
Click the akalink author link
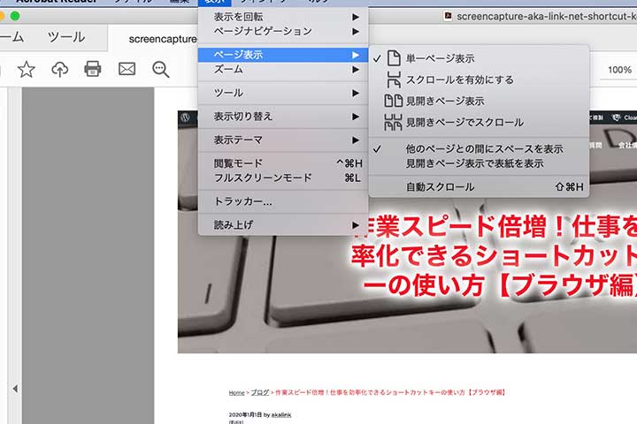281,414
